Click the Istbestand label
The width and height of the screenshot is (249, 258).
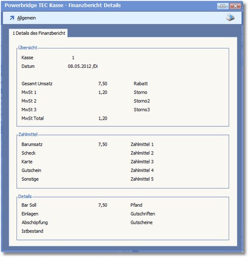pos(33,231)
